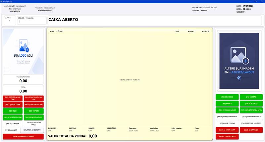Click the Cancelar Último Item button
The image size is (265, 142).
(x=34, y=98)
